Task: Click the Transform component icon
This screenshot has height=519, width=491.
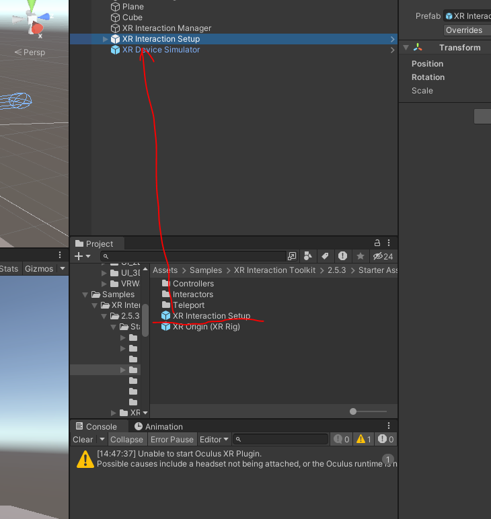Action: tap(418, 48)
